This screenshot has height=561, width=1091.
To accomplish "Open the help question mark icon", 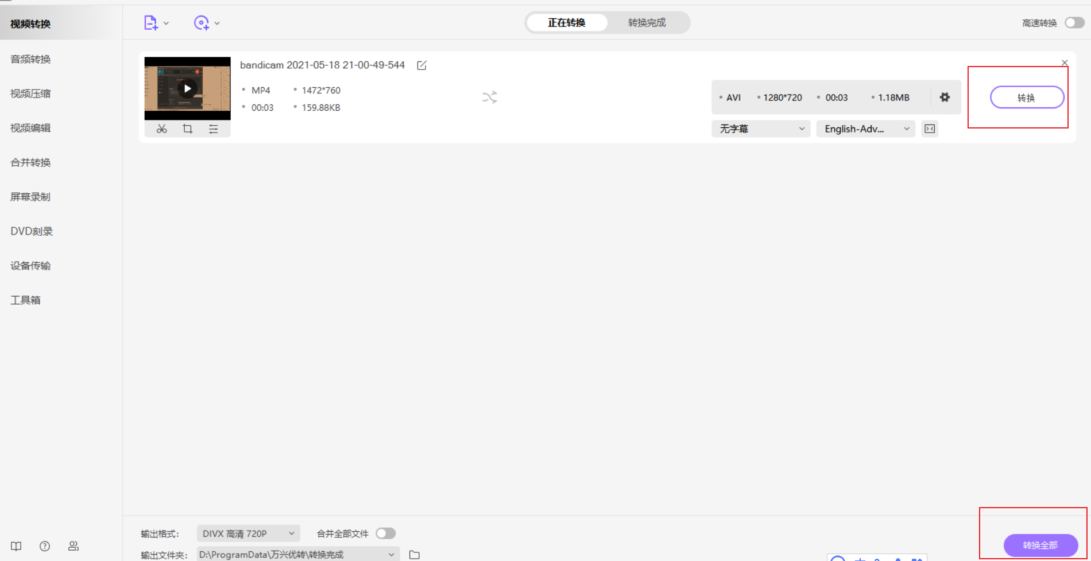I will click(45, 546).
